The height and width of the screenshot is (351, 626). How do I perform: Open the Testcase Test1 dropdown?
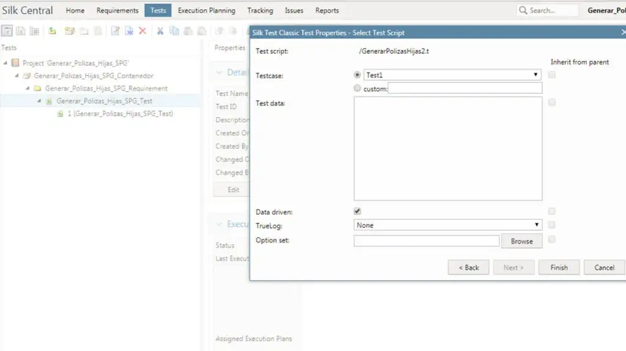coord(452,74)
